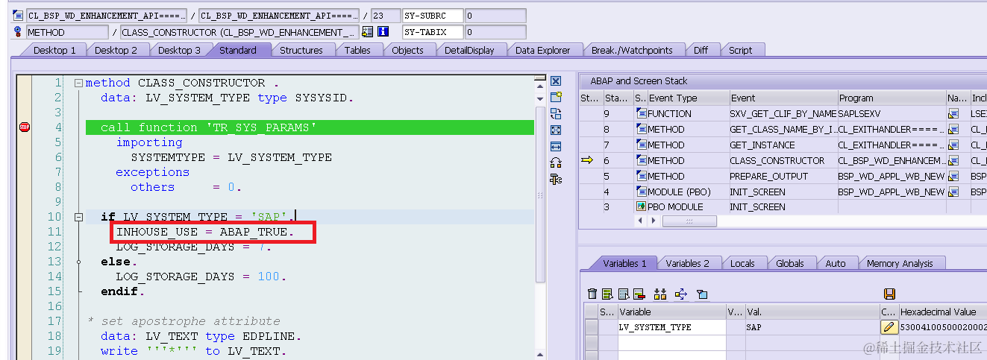Open the Structures tab

coord(301,50)
